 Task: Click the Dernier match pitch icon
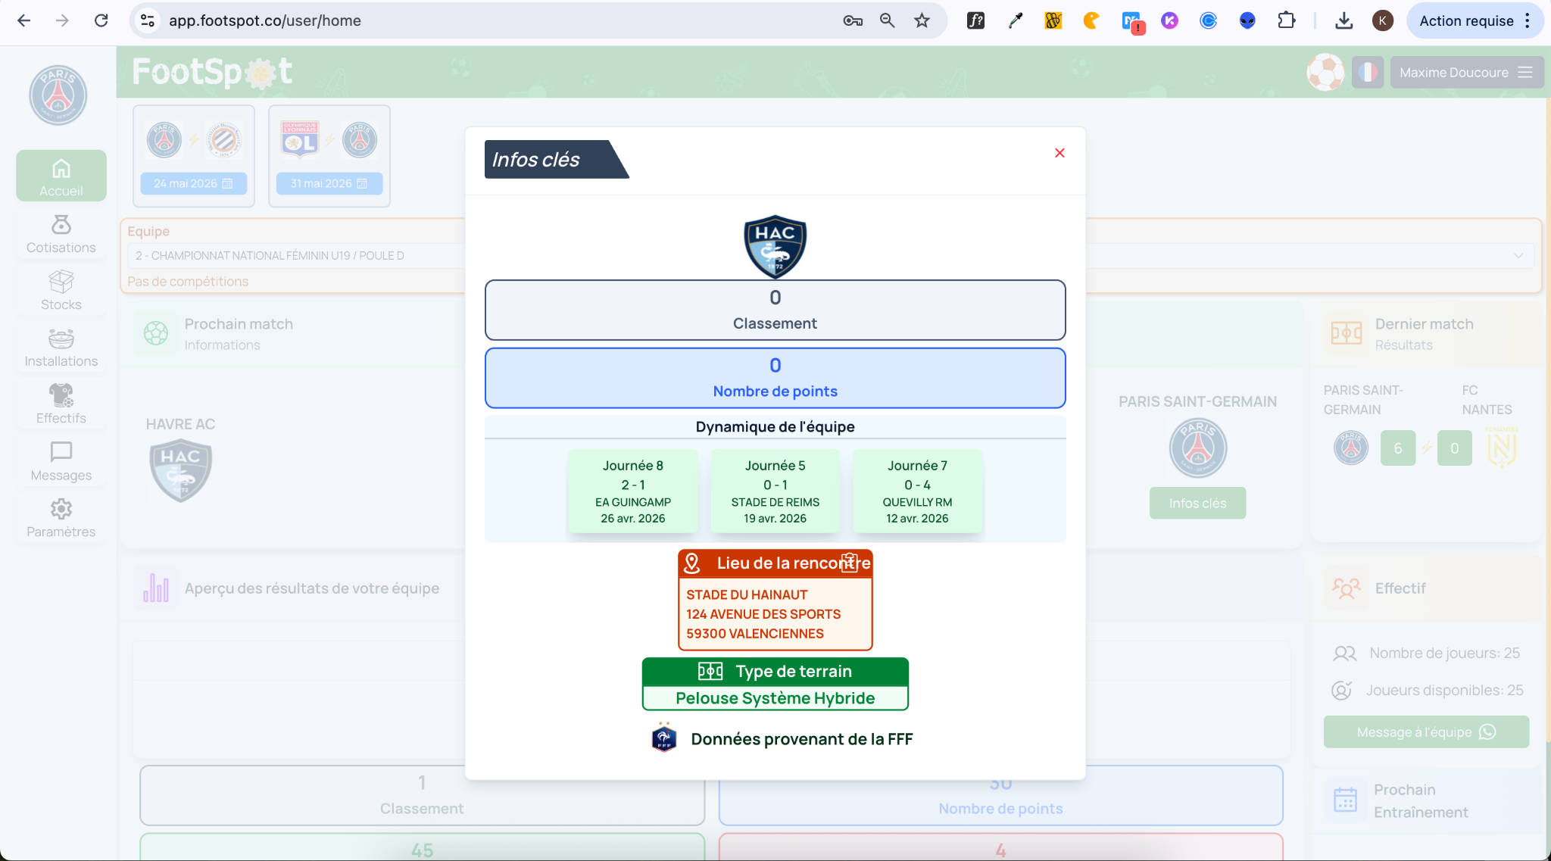1347,333
